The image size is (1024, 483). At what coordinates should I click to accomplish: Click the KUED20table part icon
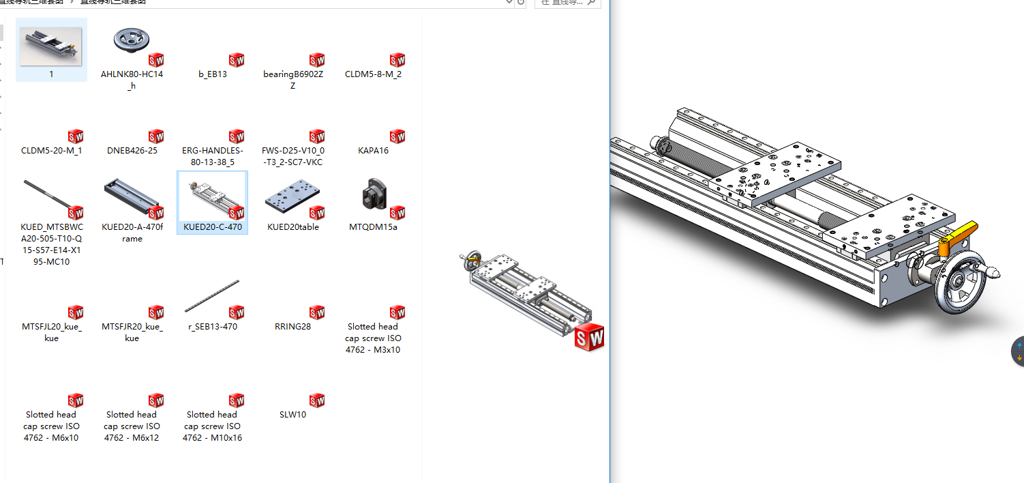point(292,199)
